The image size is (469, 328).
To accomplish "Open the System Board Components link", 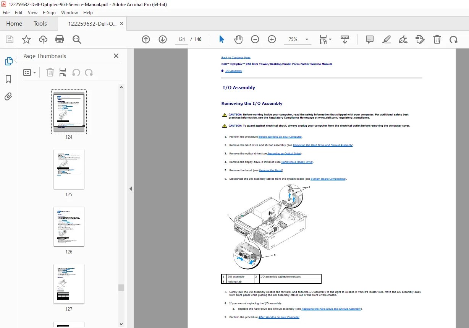I will [x=328, y=179].
